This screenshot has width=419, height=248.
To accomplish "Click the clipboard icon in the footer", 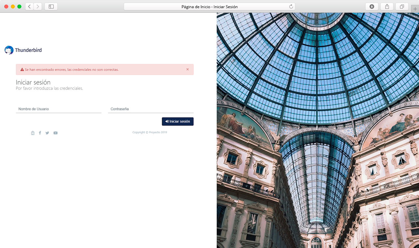I will pyautogui.click(x=32, y=133).
